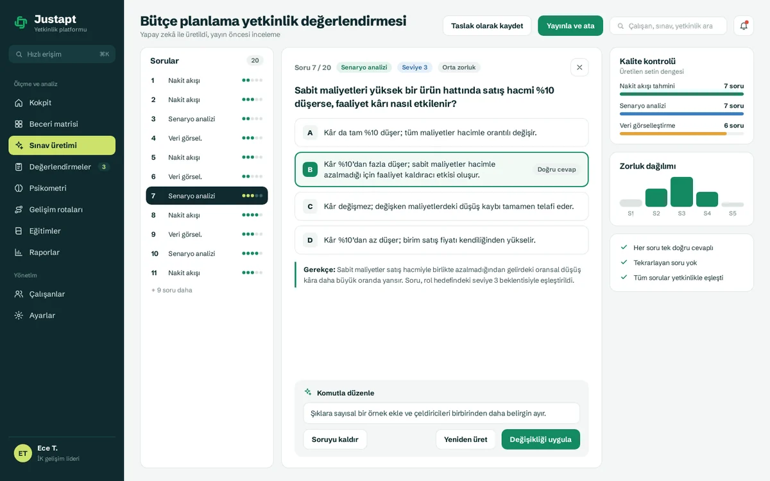
Task: Select answer option A
Action: [x=441, y=133]
